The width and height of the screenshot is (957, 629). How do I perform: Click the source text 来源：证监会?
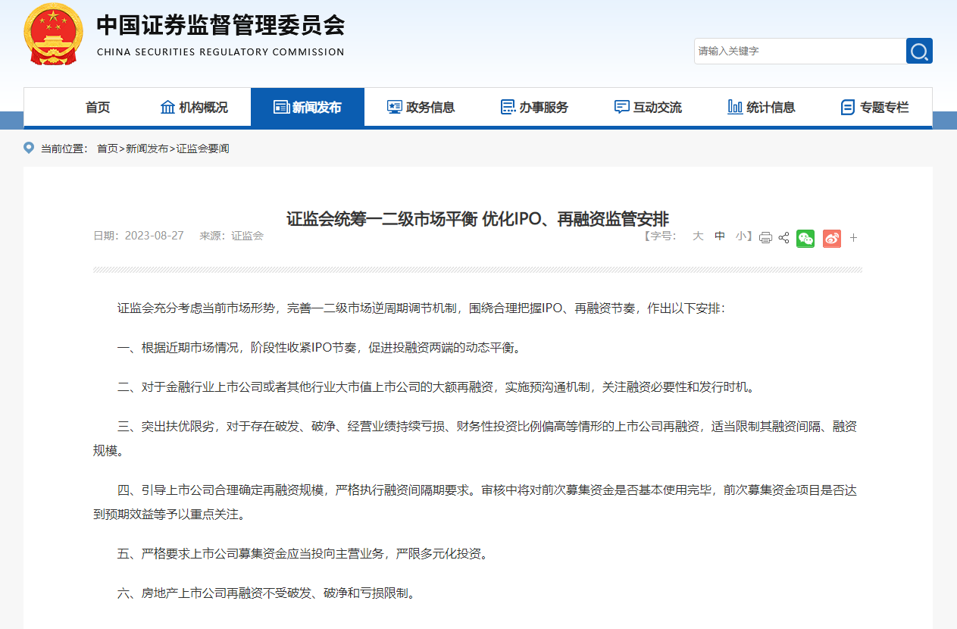231,236
